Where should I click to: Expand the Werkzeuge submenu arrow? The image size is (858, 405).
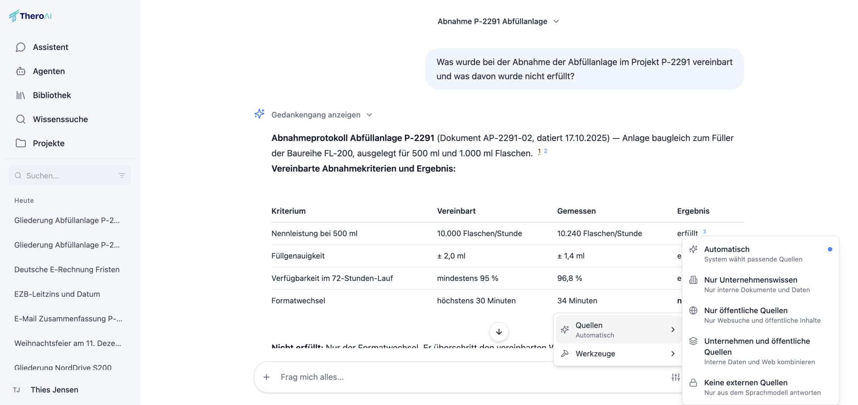pyautogui.click(x=673, y=354)
